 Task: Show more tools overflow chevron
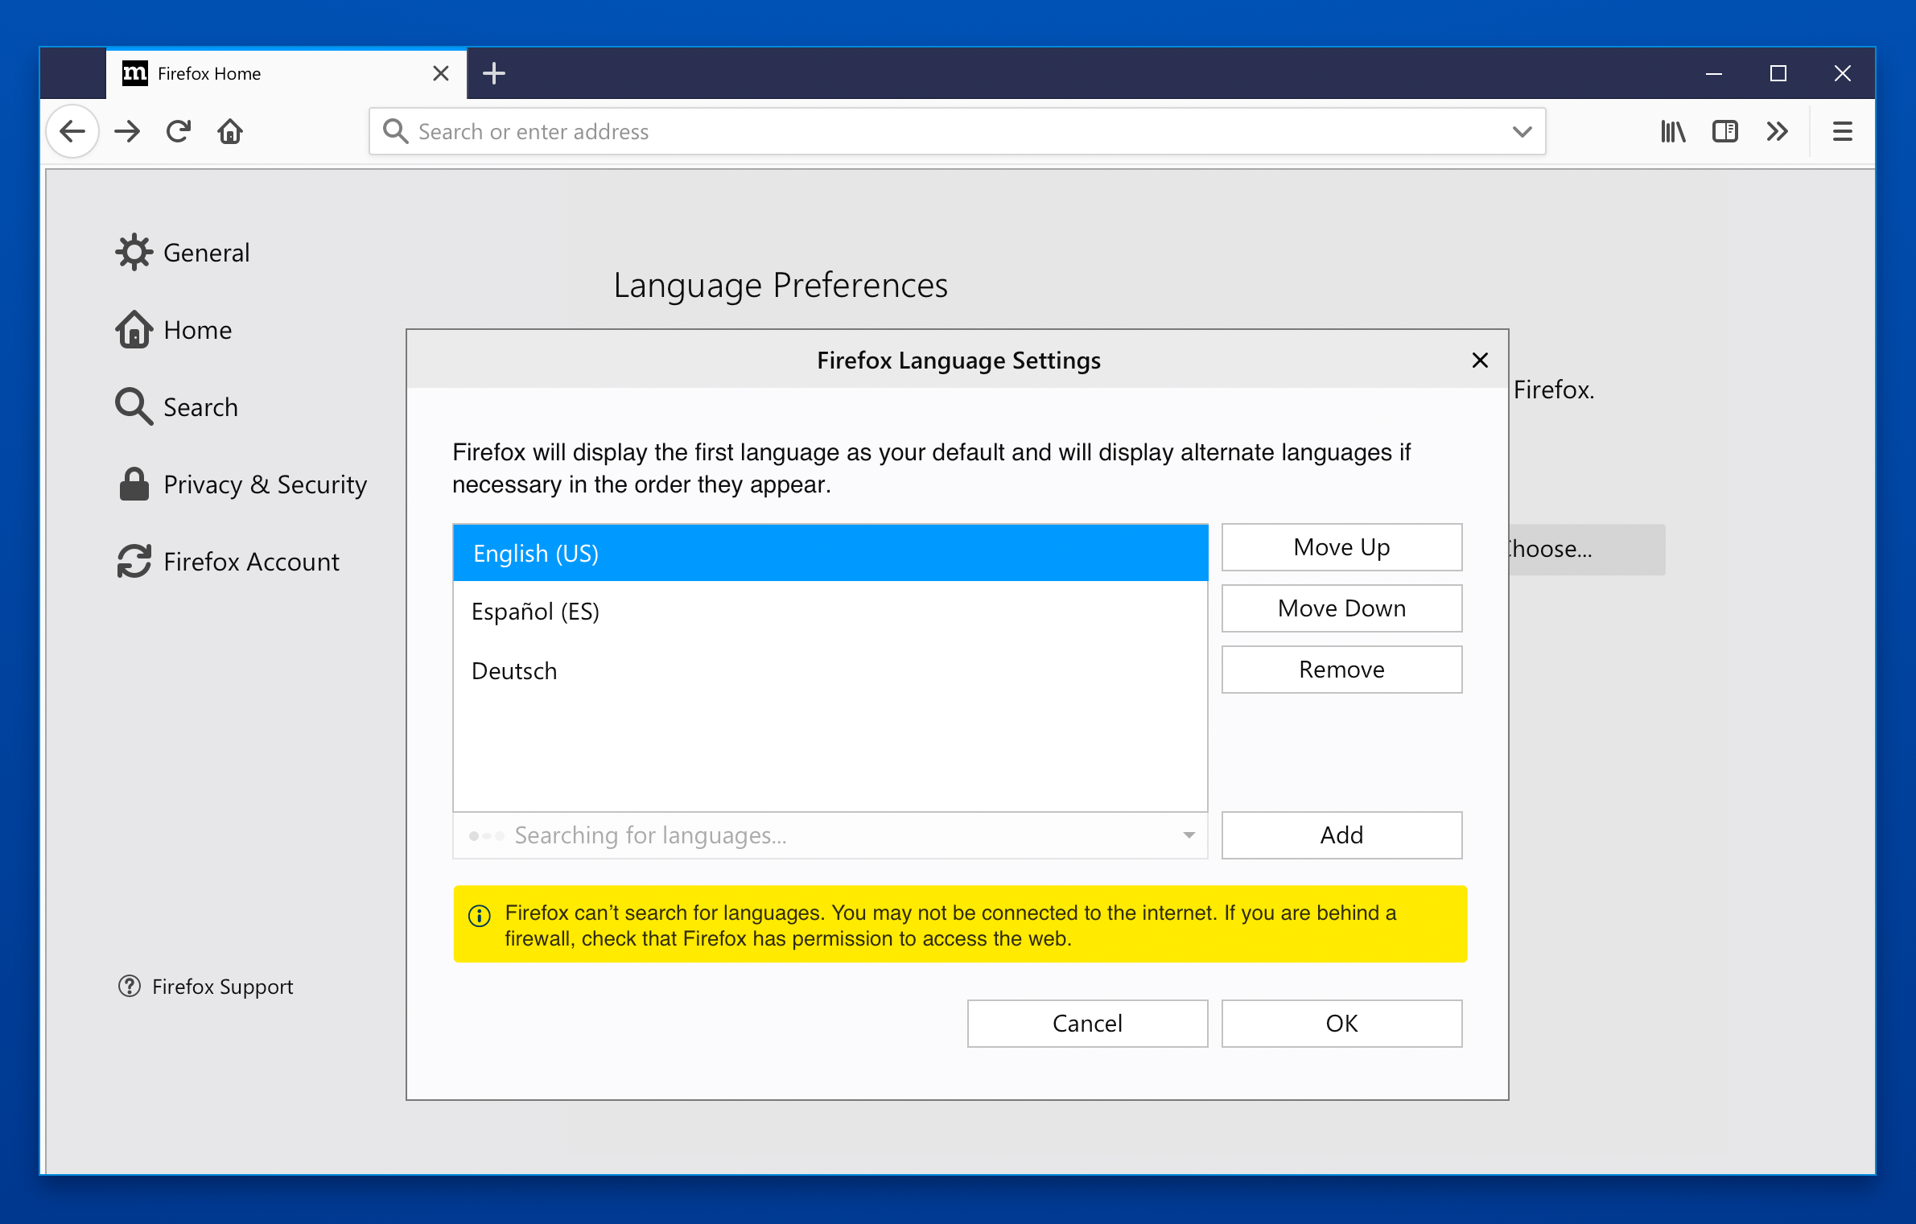(x=1777, y=131)
